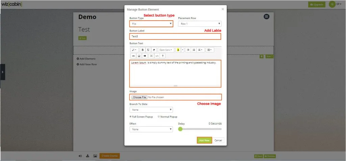Screen dimensions: 346x161
Task: Toggle editor fullscreen mode icon
Action: click(x=151, y=56)
